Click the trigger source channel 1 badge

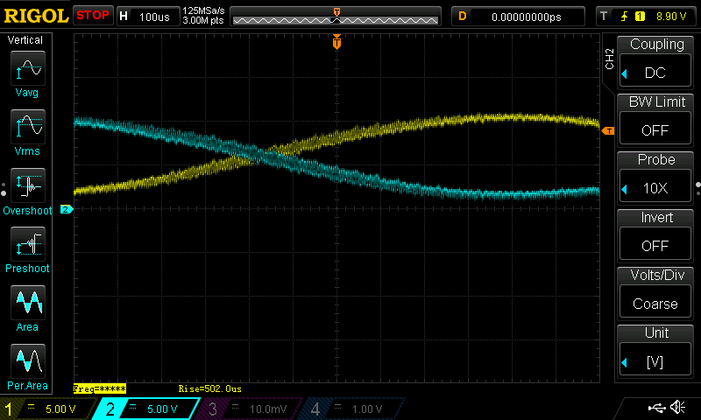(640, 17)
